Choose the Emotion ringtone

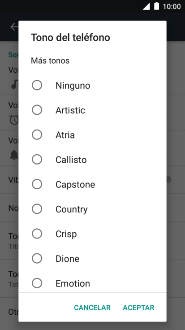pos(92,283)
